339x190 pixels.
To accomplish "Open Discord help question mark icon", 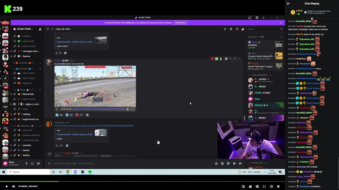I will [257, 18].
